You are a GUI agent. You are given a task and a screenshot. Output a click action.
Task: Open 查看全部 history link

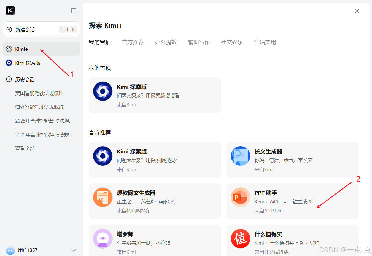tap(25, 148)
